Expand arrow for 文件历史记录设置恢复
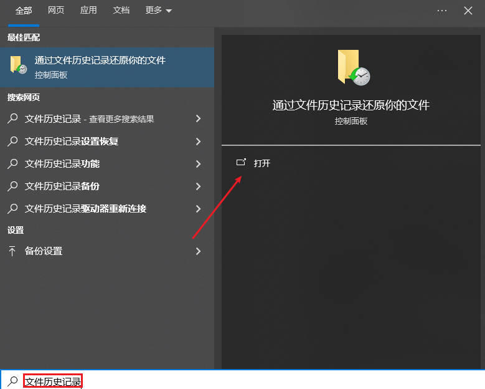This screenshot has width=485, height=389. point(198,142)
